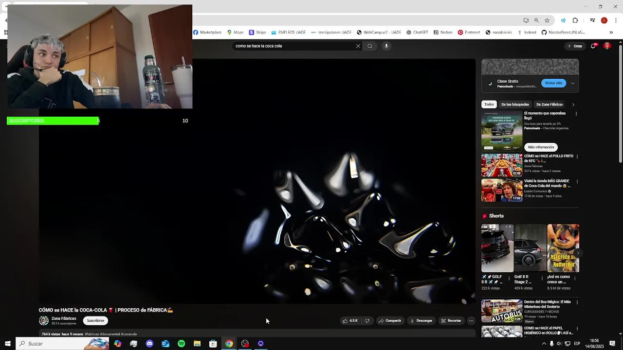Open ChatGPT bookmark

coord(417,33)
